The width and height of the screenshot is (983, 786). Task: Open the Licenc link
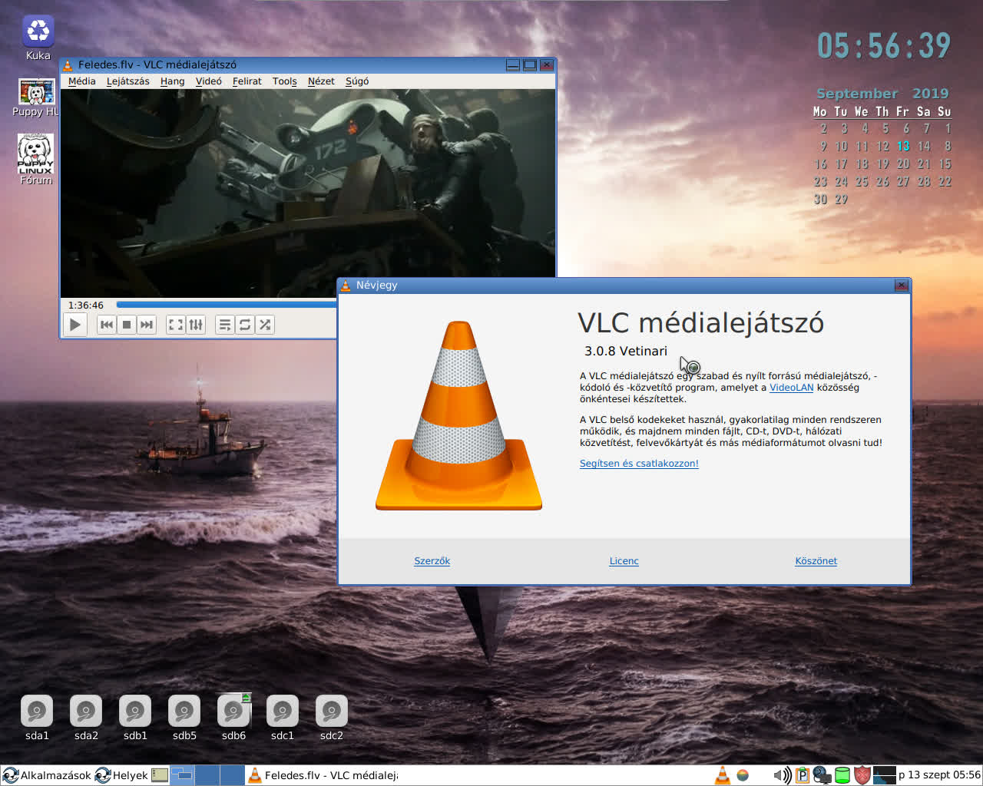coord(624,561)
